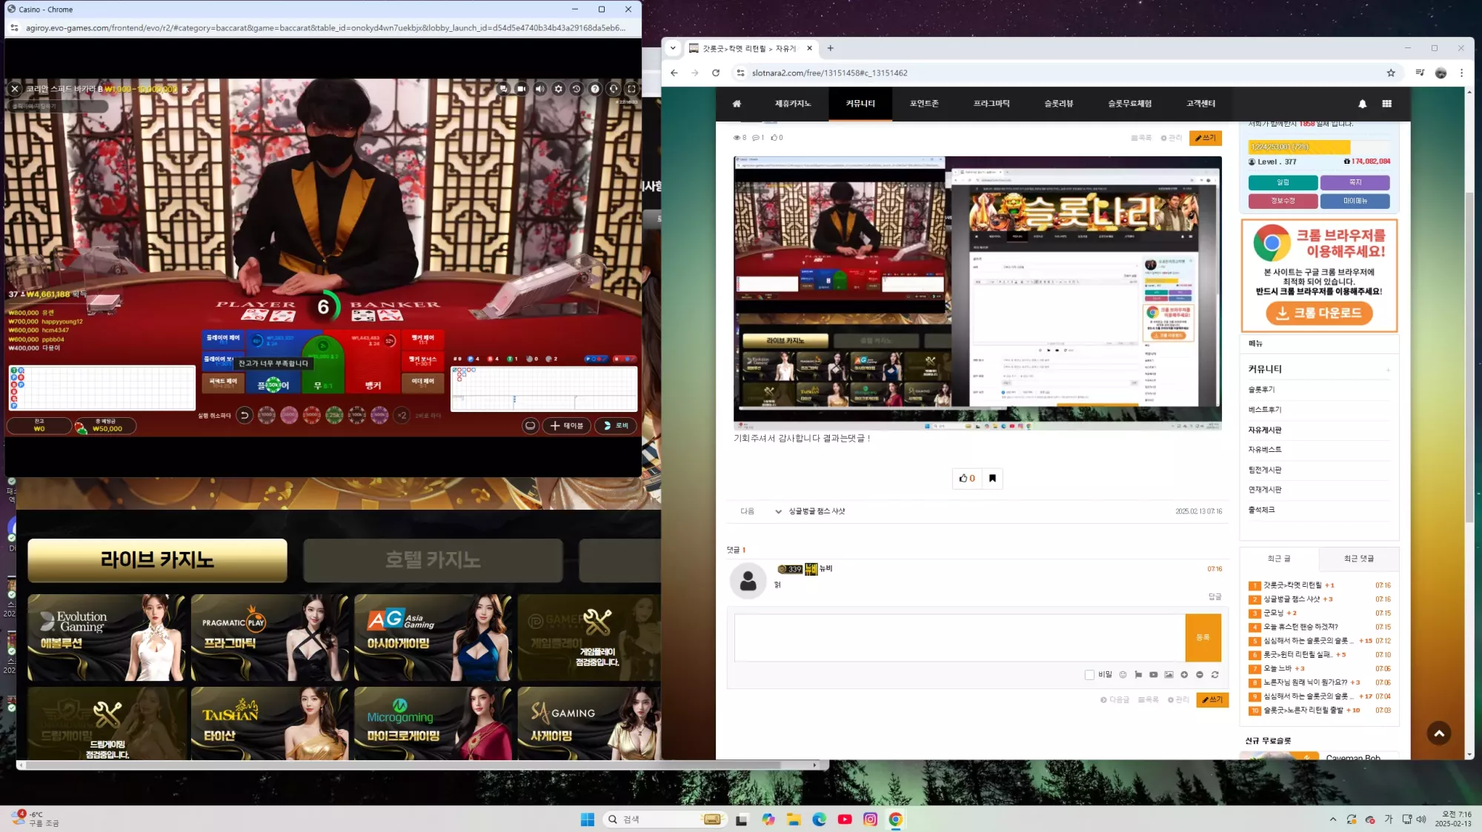The image size is (1482, 832).
Task: Open the Evolution Gaming casino tile
Action: coord(107,637)
